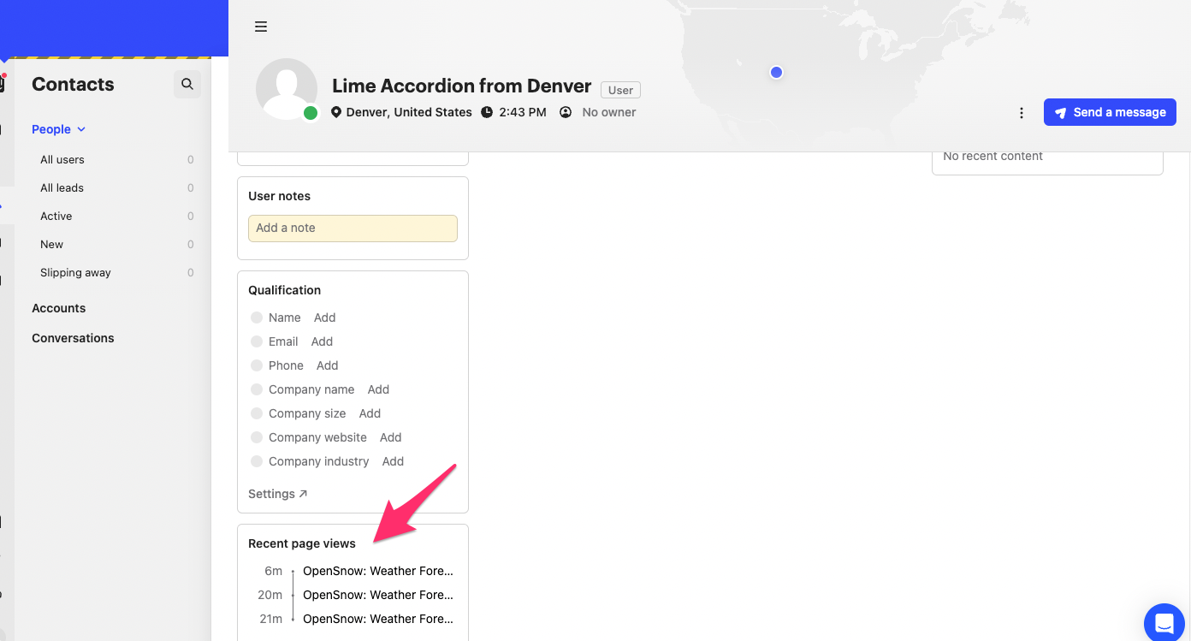Select the All leads list
This screenshot has height=641, width=1191.
[62, 187]
